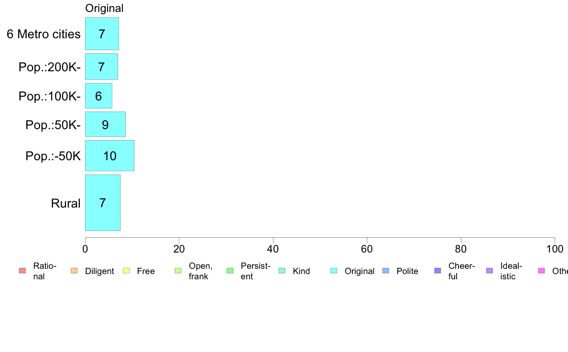Image resolution: width=568 pixels, height=352 pixels.
Task: Select the Pop.:-50K bar showing 10
Action: pyautogui.click(x=110, y=155)
